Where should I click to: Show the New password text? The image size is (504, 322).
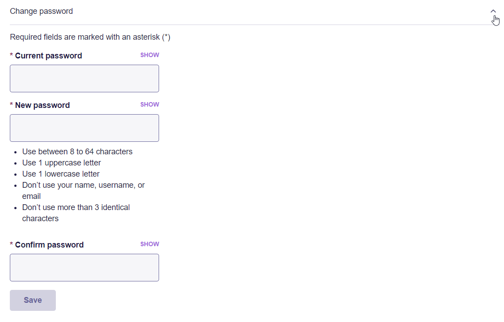[x=150, y=104]
